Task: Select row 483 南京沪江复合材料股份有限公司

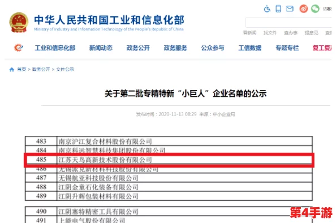Action: [169, 141]
